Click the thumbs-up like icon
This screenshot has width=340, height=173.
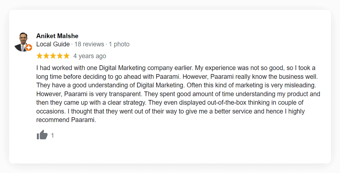point(42,135)
